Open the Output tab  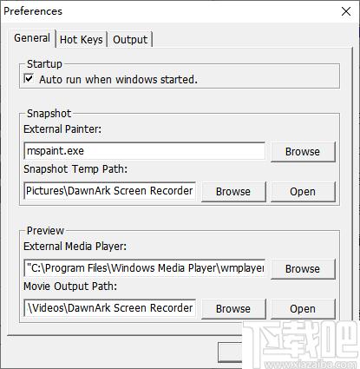click(130, 40)
